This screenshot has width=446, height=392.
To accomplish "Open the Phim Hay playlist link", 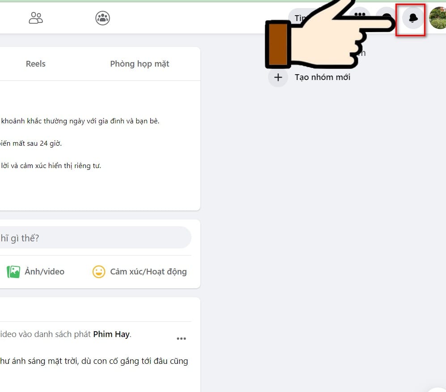I will (111, 334).
